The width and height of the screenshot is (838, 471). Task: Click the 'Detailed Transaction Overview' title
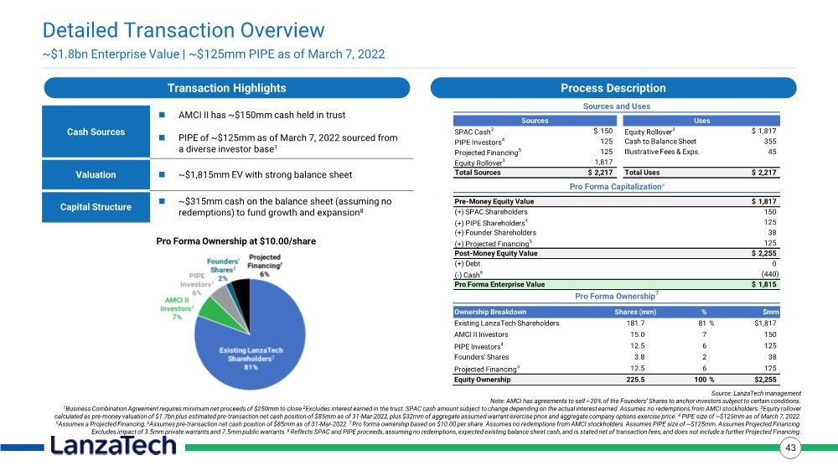coord(184,30)
